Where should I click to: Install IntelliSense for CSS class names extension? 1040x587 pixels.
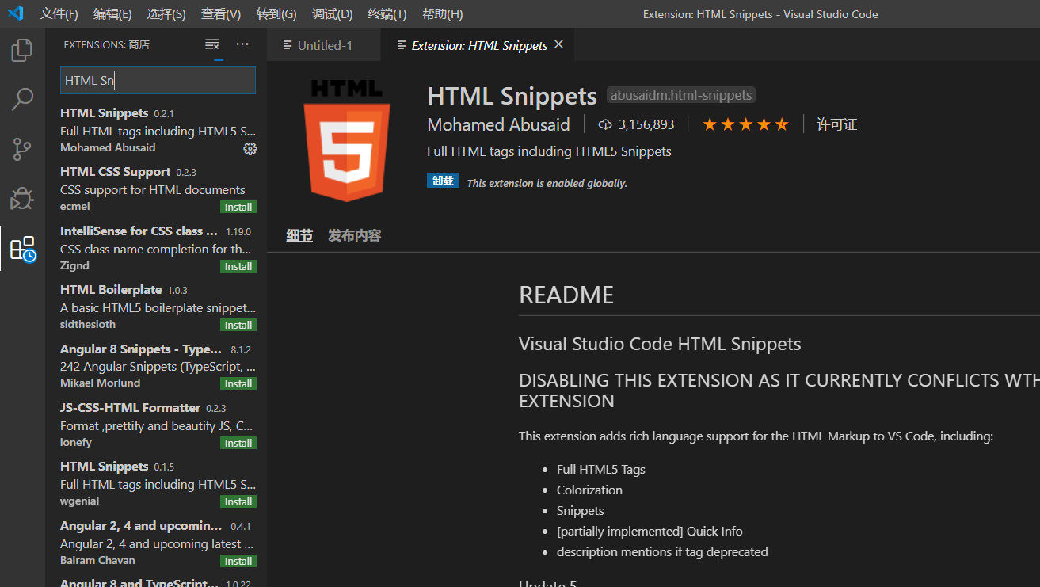click(x=238, y=266)
